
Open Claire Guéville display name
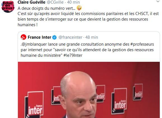click(x=31, y=2)
